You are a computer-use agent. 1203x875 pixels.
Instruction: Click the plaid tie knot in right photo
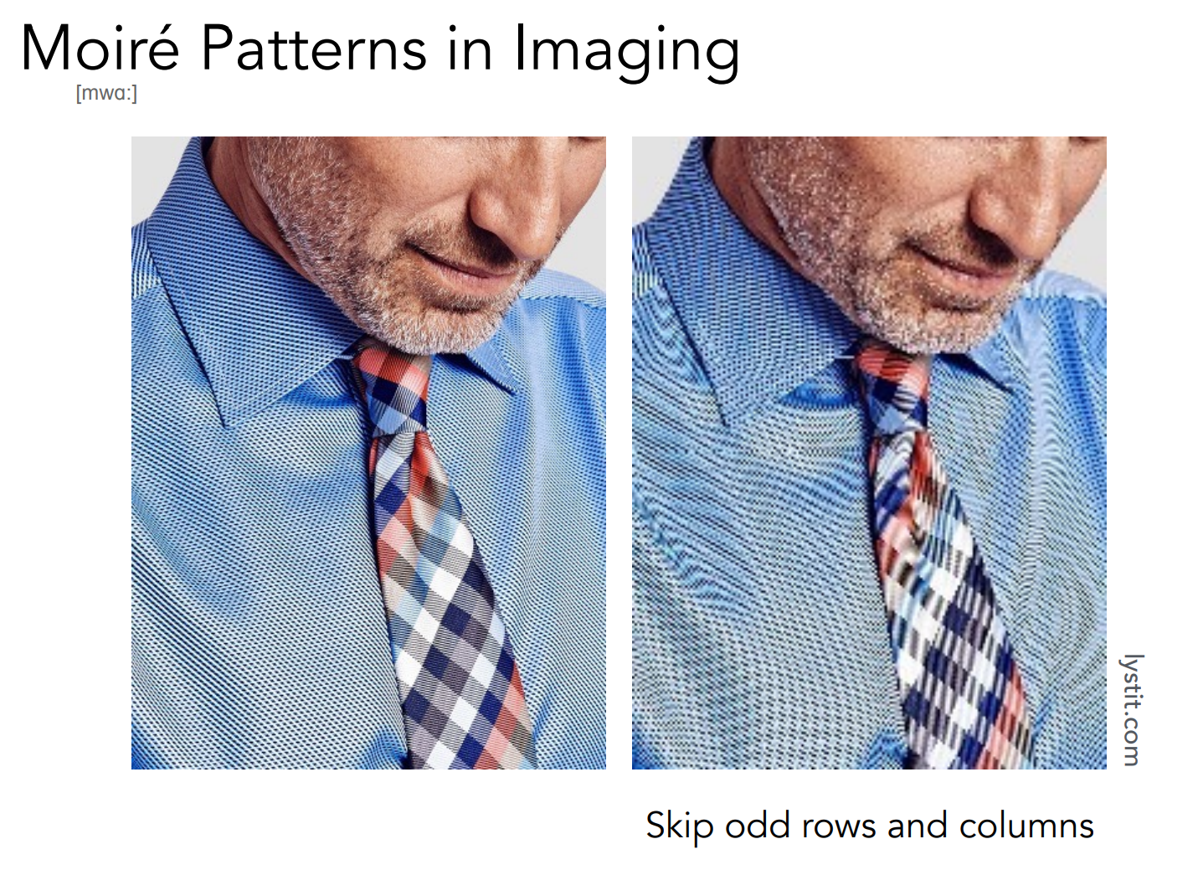[x=892, y=389]
